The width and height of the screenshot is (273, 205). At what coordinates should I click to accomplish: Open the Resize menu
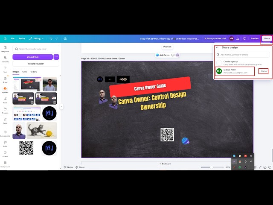[22, 38]
